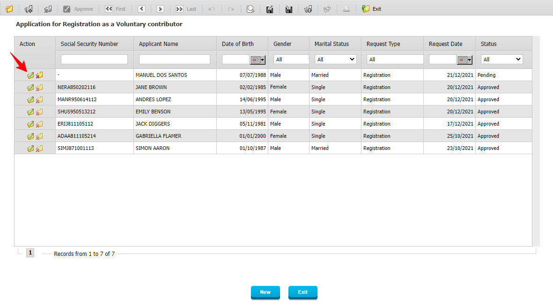
Task: Open the Marital Status filter dropdown
Action: point(335,59)
